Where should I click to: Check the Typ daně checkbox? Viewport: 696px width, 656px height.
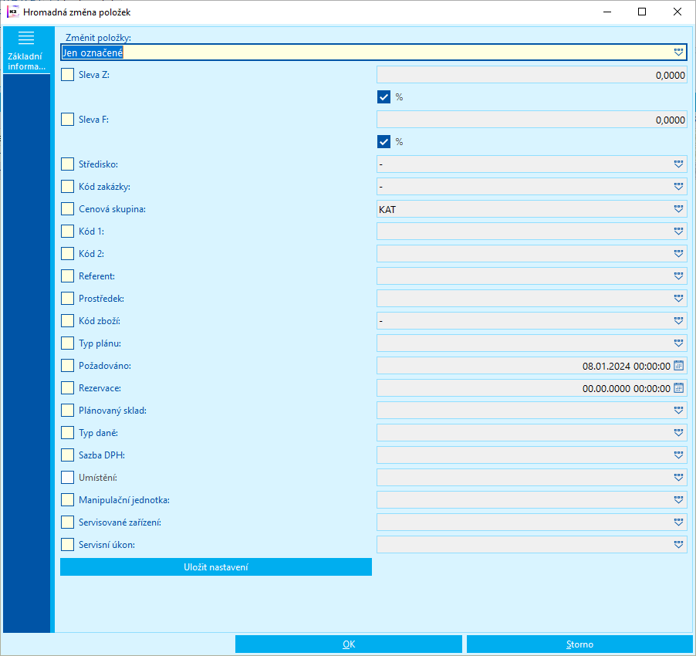point(67,433)
